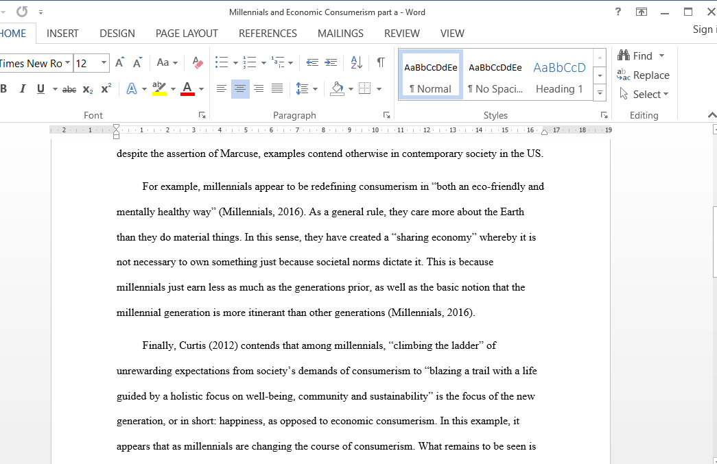Open the shading color dropdown arrow
This screenshot has width=717, height=464.
click(x=351, y=89)
